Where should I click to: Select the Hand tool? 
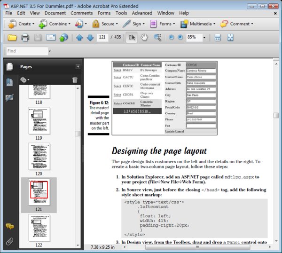coord(145,38)
